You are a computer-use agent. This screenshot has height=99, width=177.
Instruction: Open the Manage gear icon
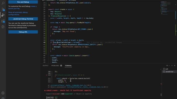click(3, 98)
